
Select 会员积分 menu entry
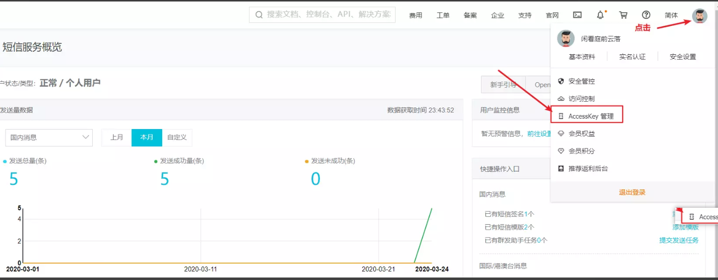582,151
